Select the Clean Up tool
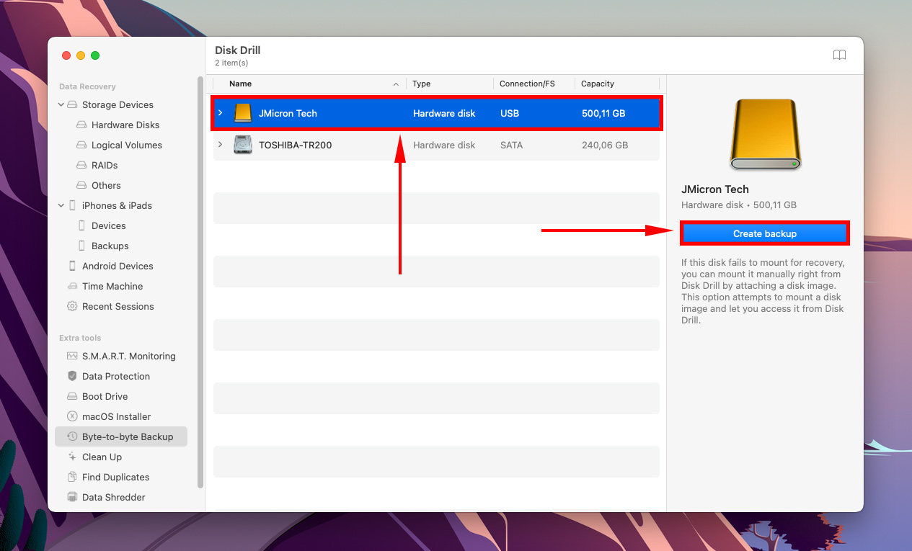This screenshot has height=551, width=912. pyautogui.click(x=102, y=457)
